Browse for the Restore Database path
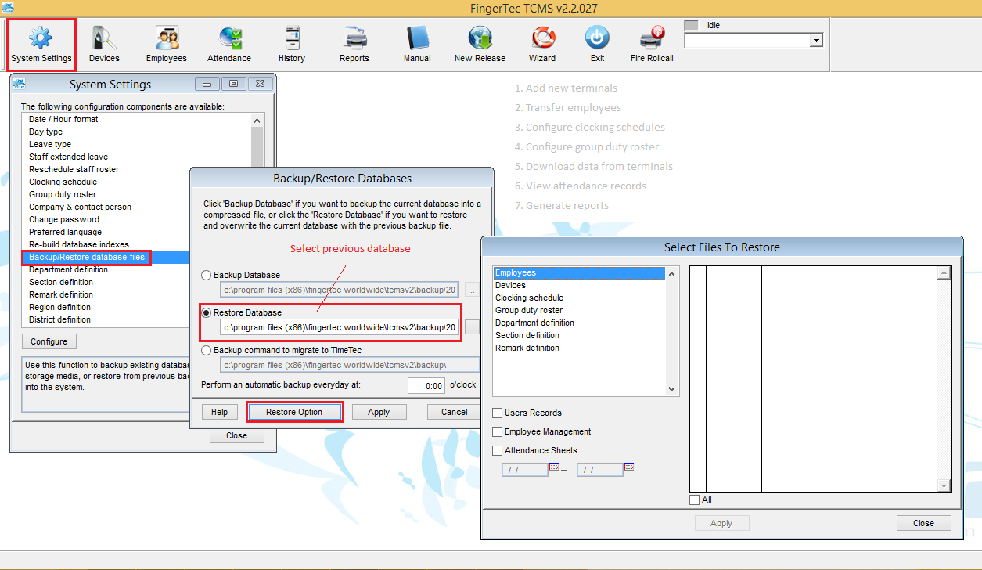The height and width of the screenshot is (570, 982). tap(471, 327)
